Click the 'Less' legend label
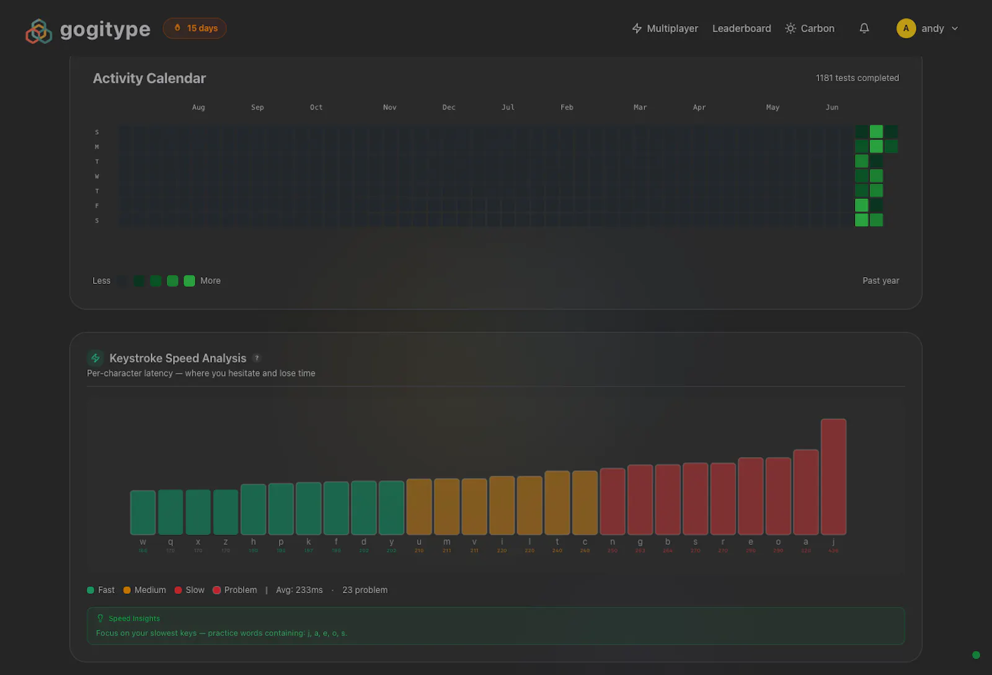992x675 pixels. (x=102, y=281)
